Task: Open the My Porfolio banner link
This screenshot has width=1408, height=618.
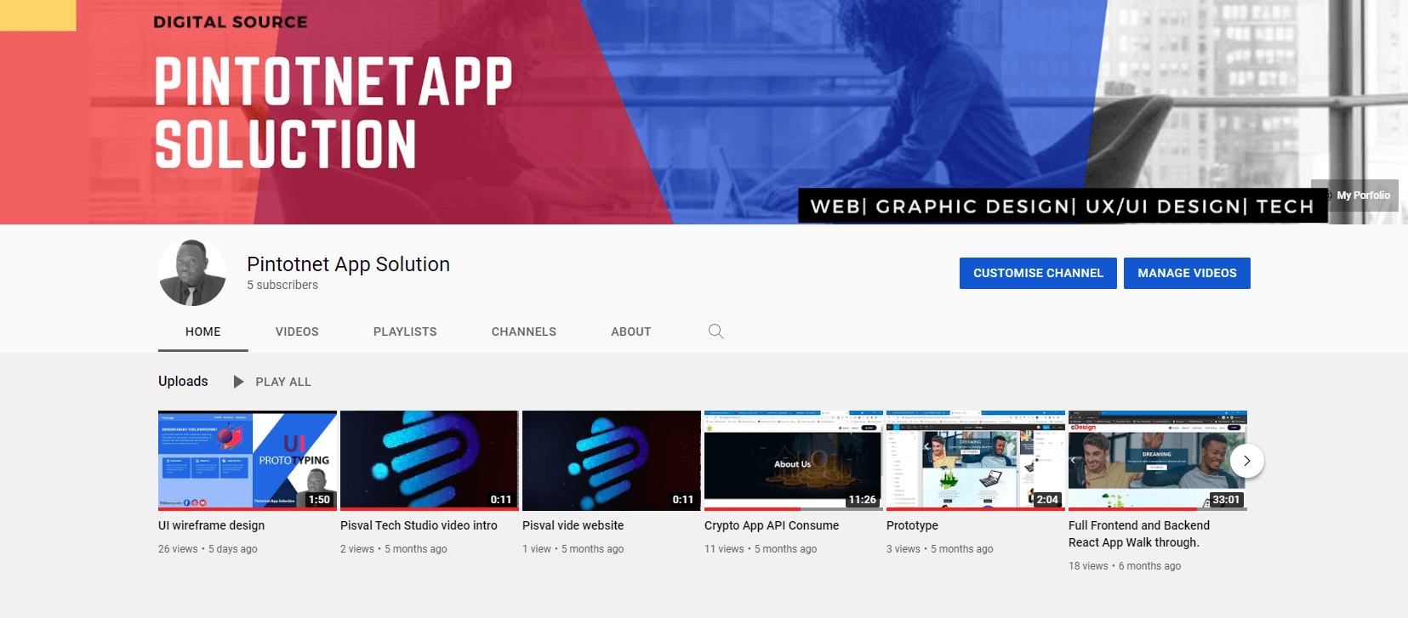Action: click(x=1356, y=196)
